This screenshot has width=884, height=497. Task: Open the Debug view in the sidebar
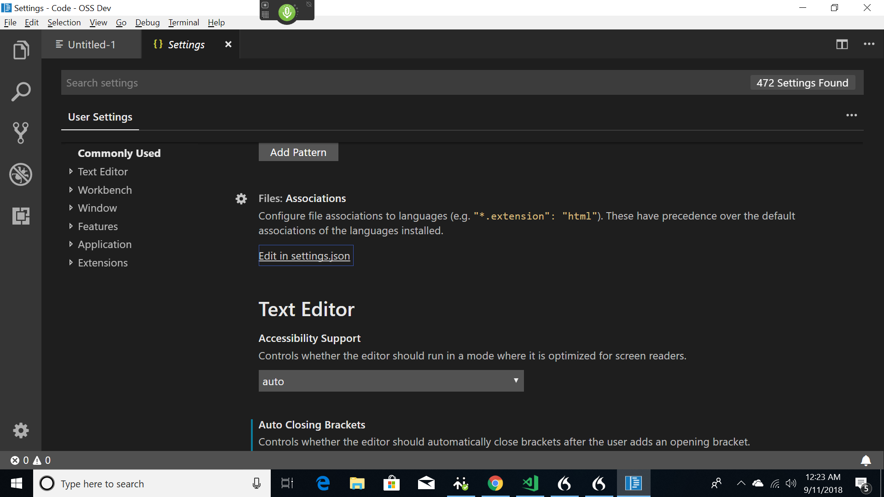click(x=21, y=174)
